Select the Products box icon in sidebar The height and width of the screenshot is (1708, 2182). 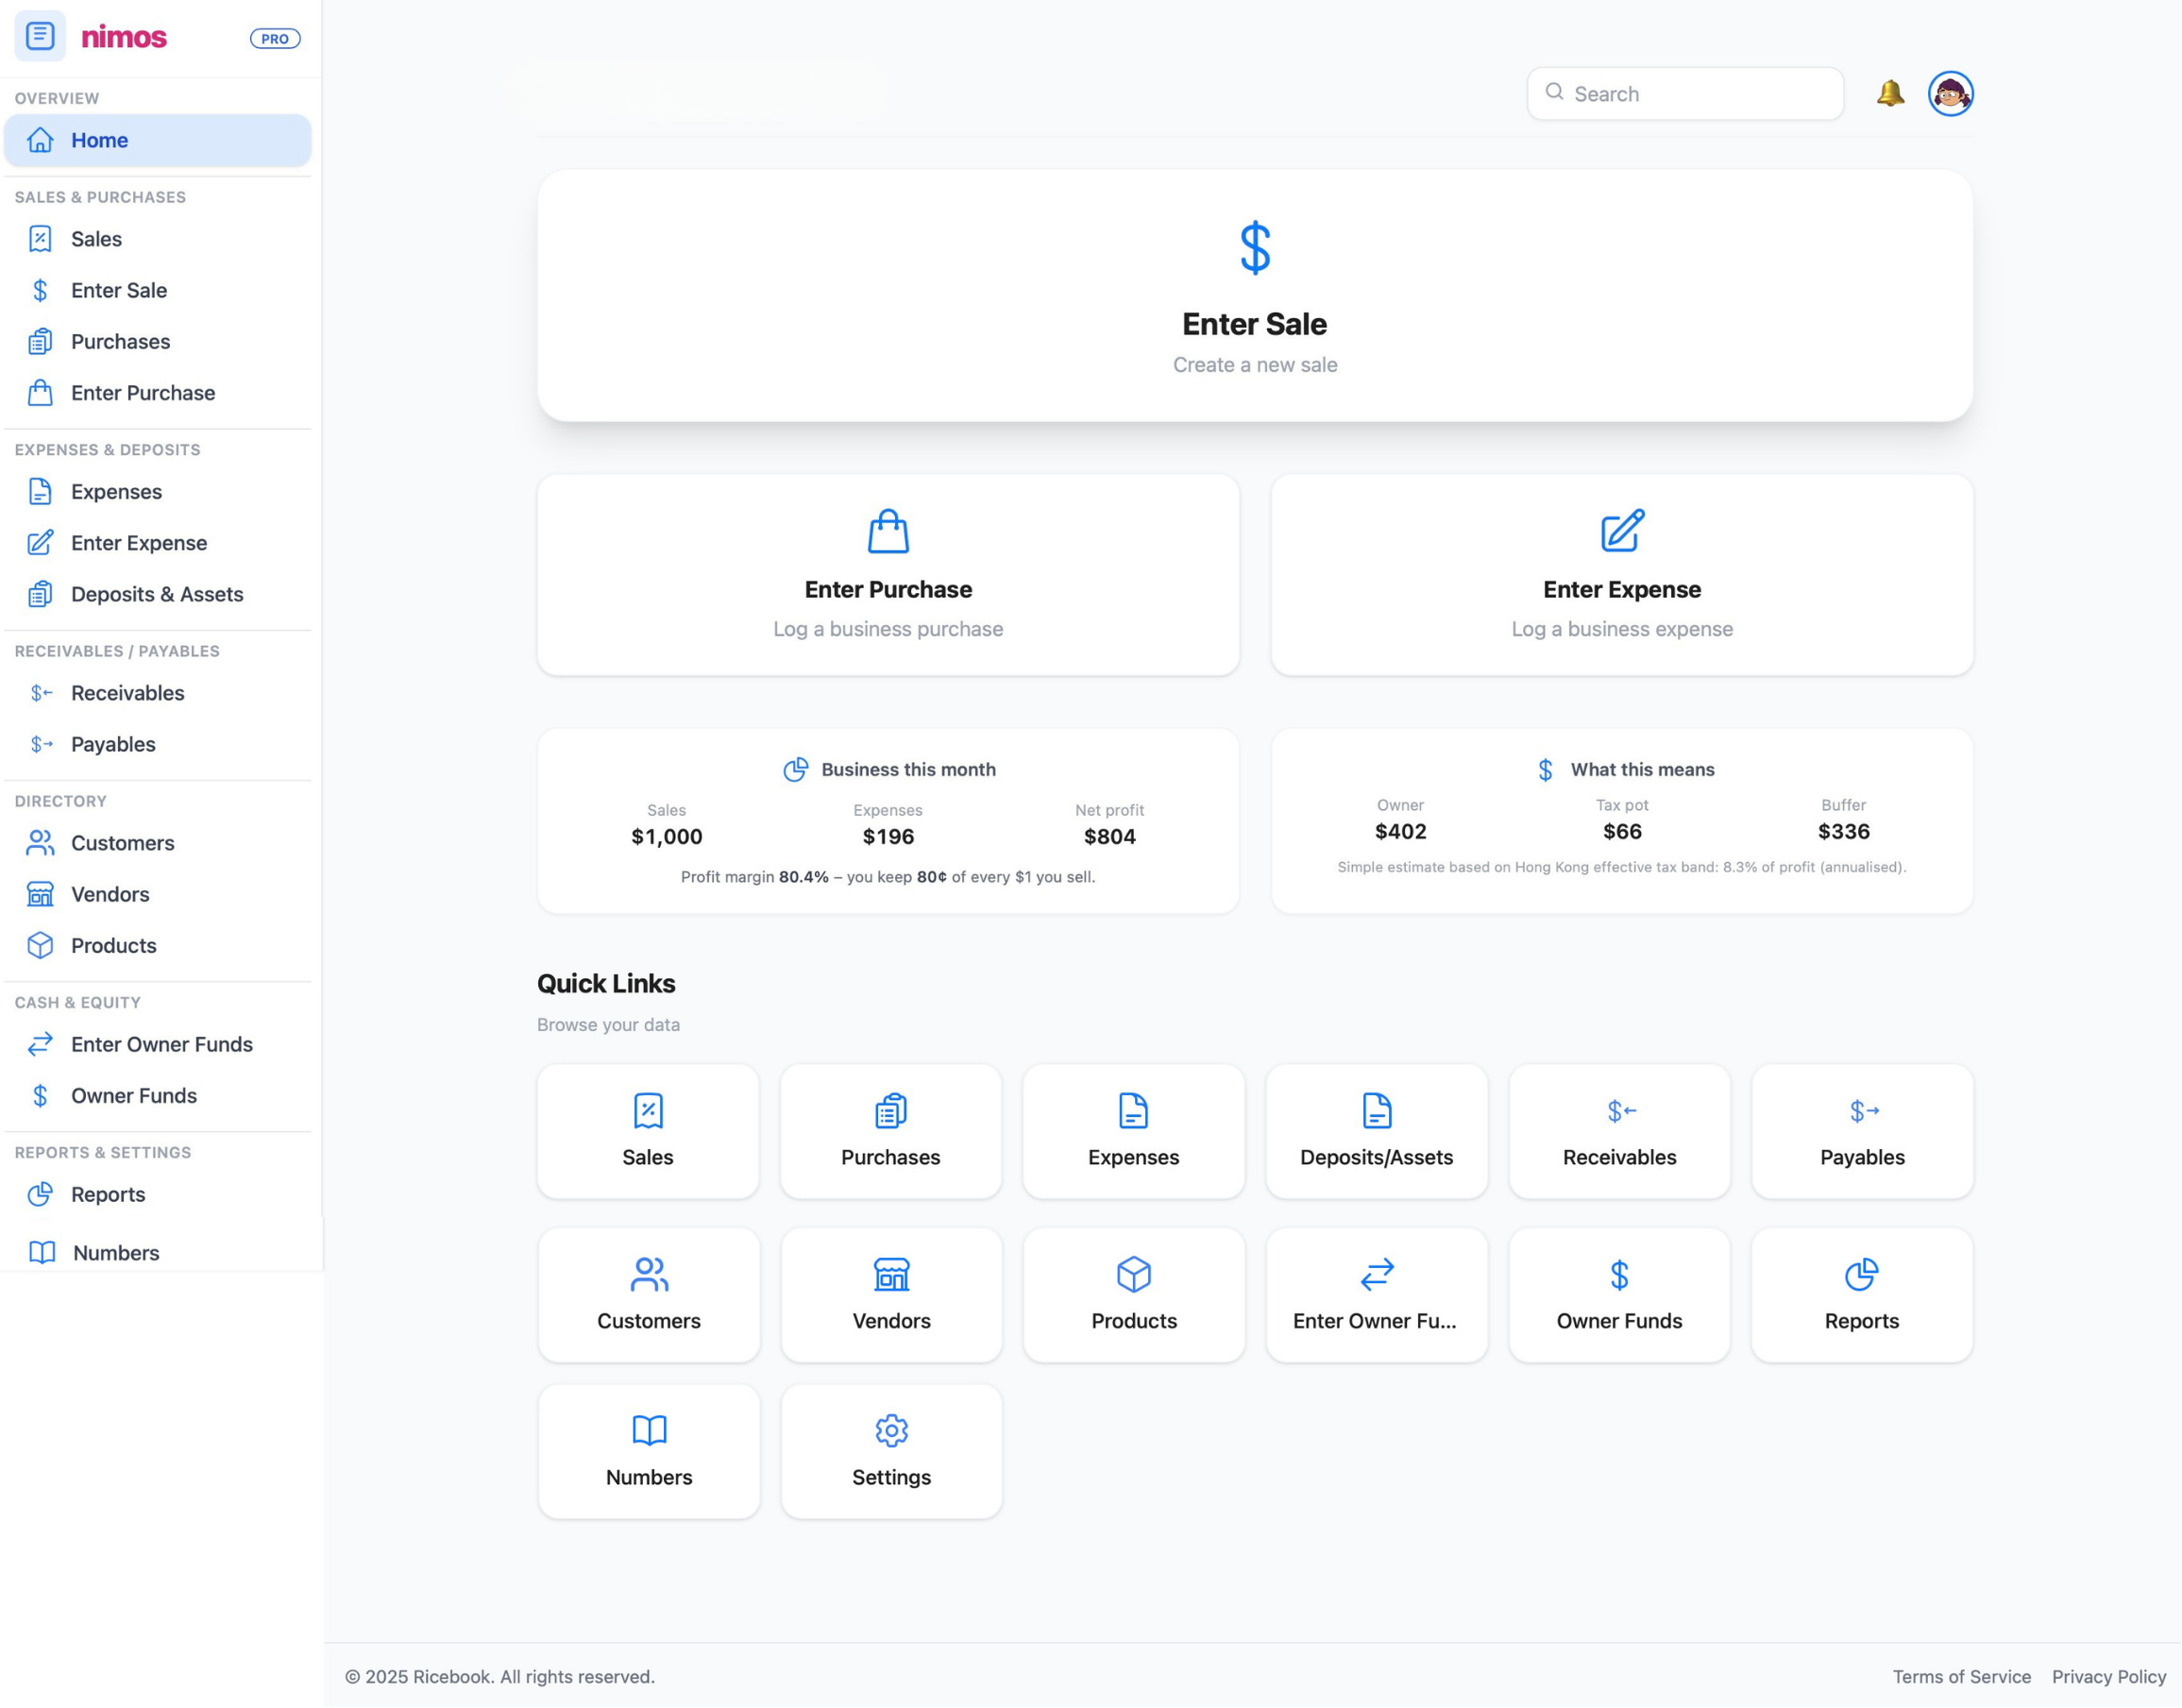(x=40, y=945)
